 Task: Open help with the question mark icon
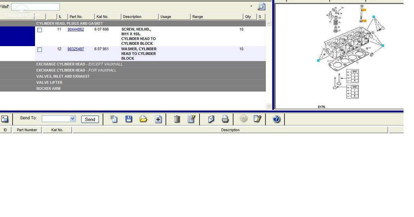click(x=276, y=119)
